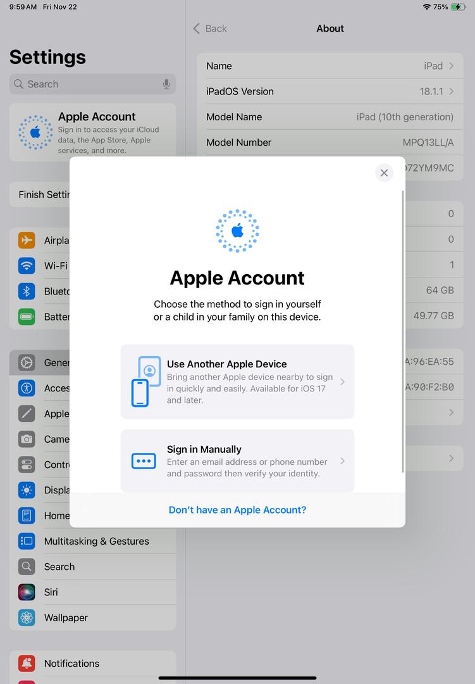475x684 pixels.
Task: Expand the Name row chevron
Action: [x=452, y=66]
